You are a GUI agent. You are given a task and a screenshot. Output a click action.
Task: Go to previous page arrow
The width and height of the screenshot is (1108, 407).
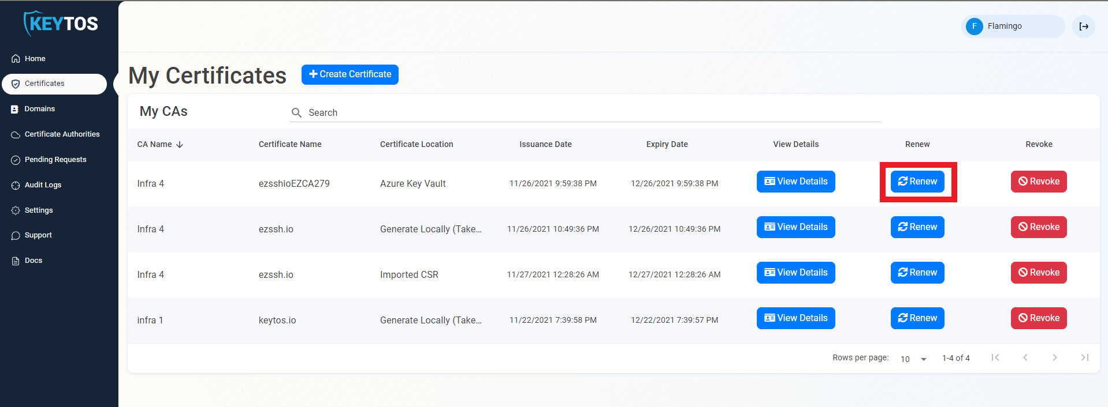pos(1025,357)
